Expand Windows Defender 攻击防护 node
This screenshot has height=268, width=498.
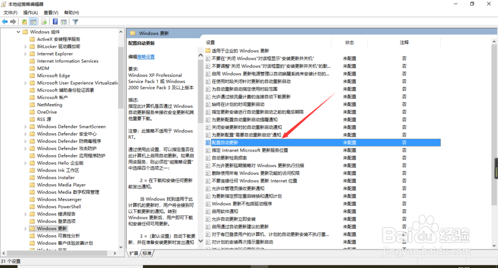tap(25, 149)
